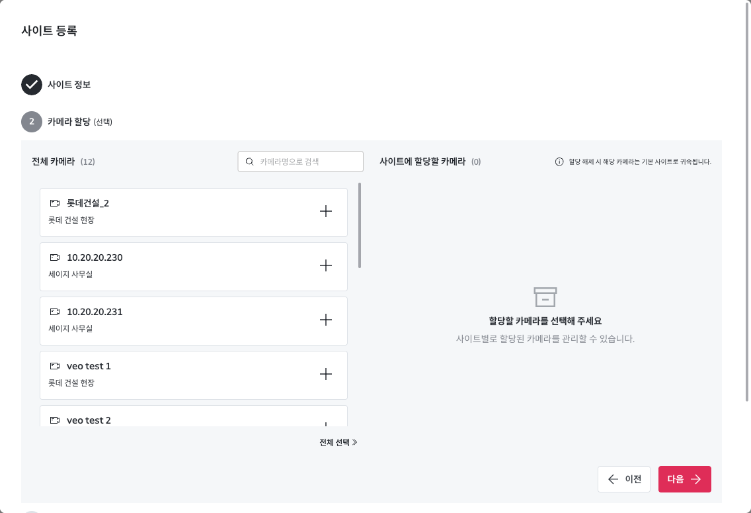This screenshot has width=751, height=513.
Task: Add camera 10.20.20.230 using plus icon
Action: pos(326,265)
